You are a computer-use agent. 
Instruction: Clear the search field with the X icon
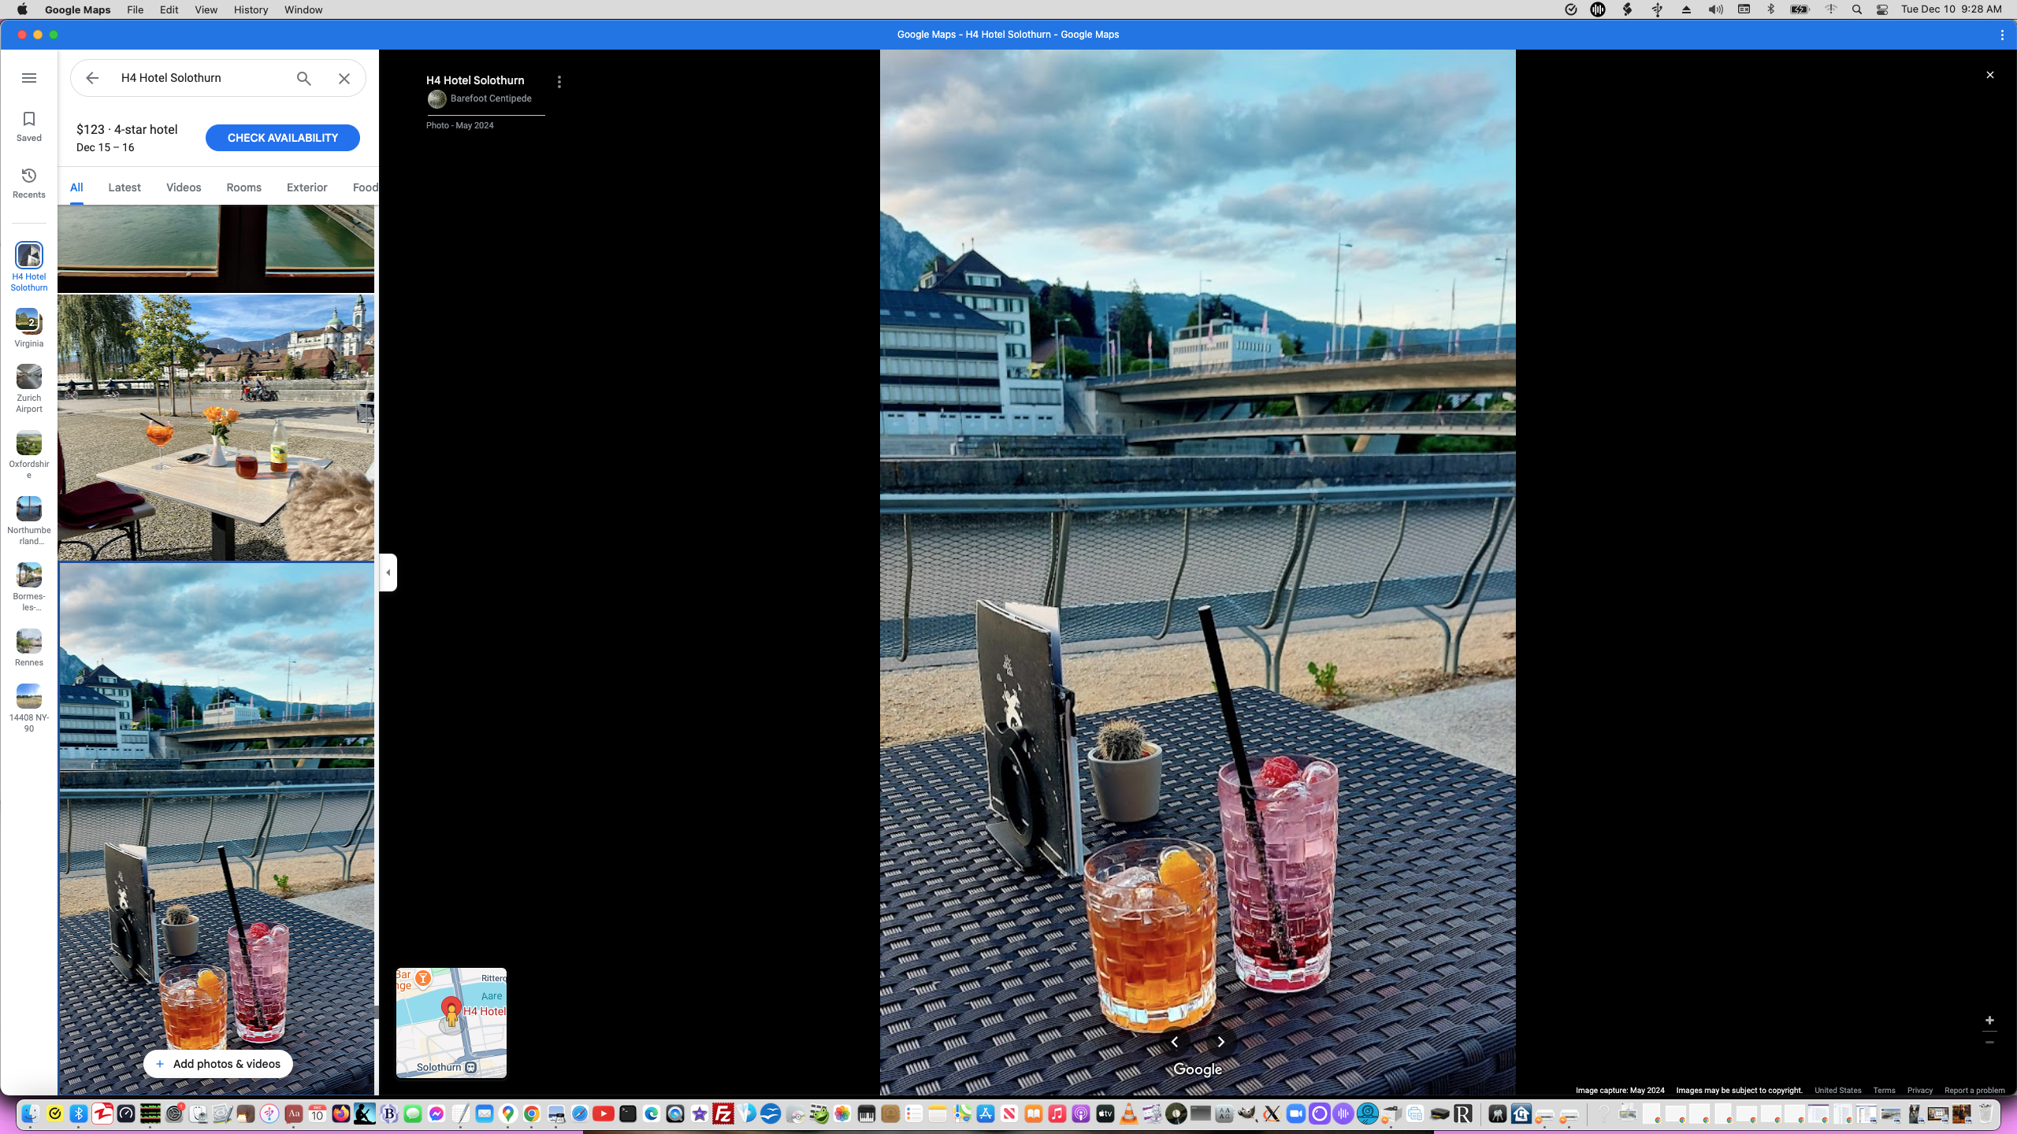(344, 78)
